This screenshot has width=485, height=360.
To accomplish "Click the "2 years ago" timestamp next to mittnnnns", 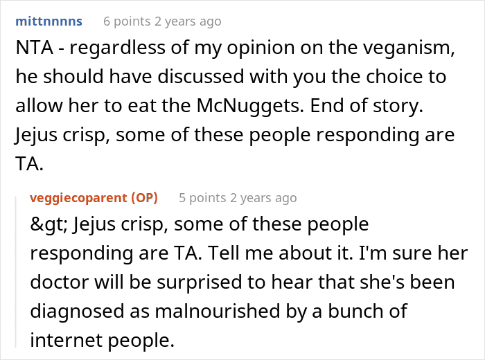I will coord(188,21).
